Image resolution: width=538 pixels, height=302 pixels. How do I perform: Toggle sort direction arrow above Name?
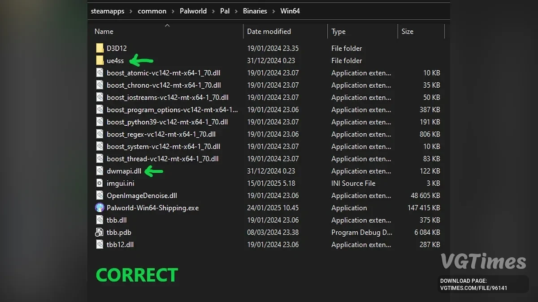tap(167, 25)
